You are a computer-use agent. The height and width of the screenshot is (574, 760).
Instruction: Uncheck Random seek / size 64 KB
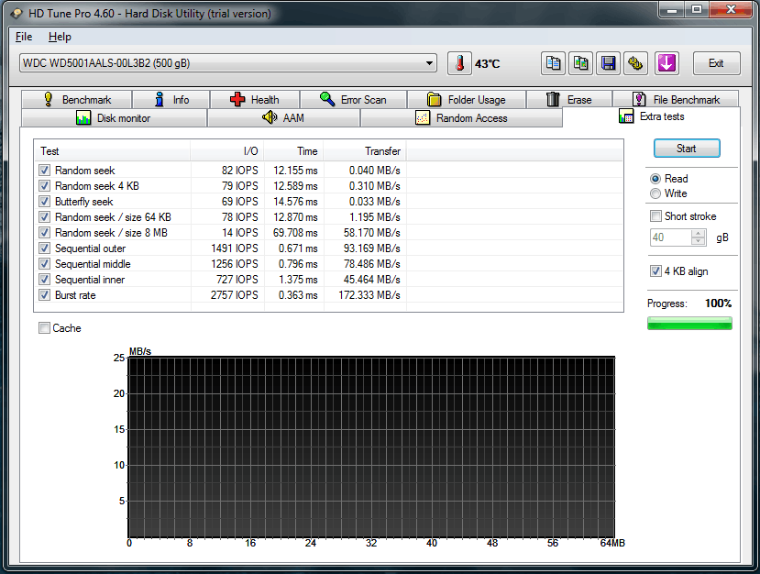(45, 216)
